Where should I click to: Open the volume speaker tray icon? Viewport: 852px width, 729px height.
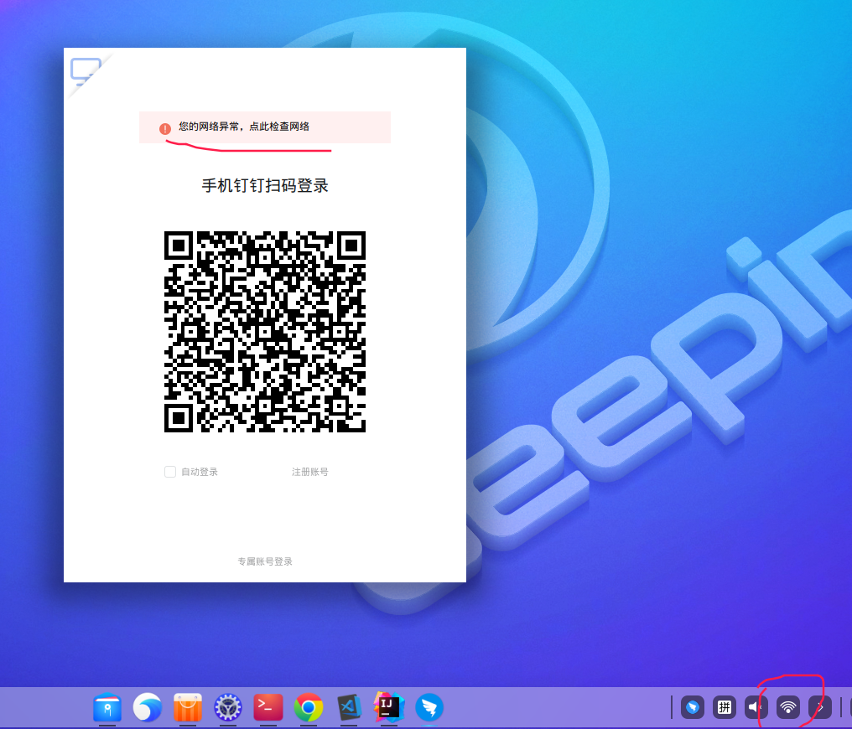coord(756,707)
